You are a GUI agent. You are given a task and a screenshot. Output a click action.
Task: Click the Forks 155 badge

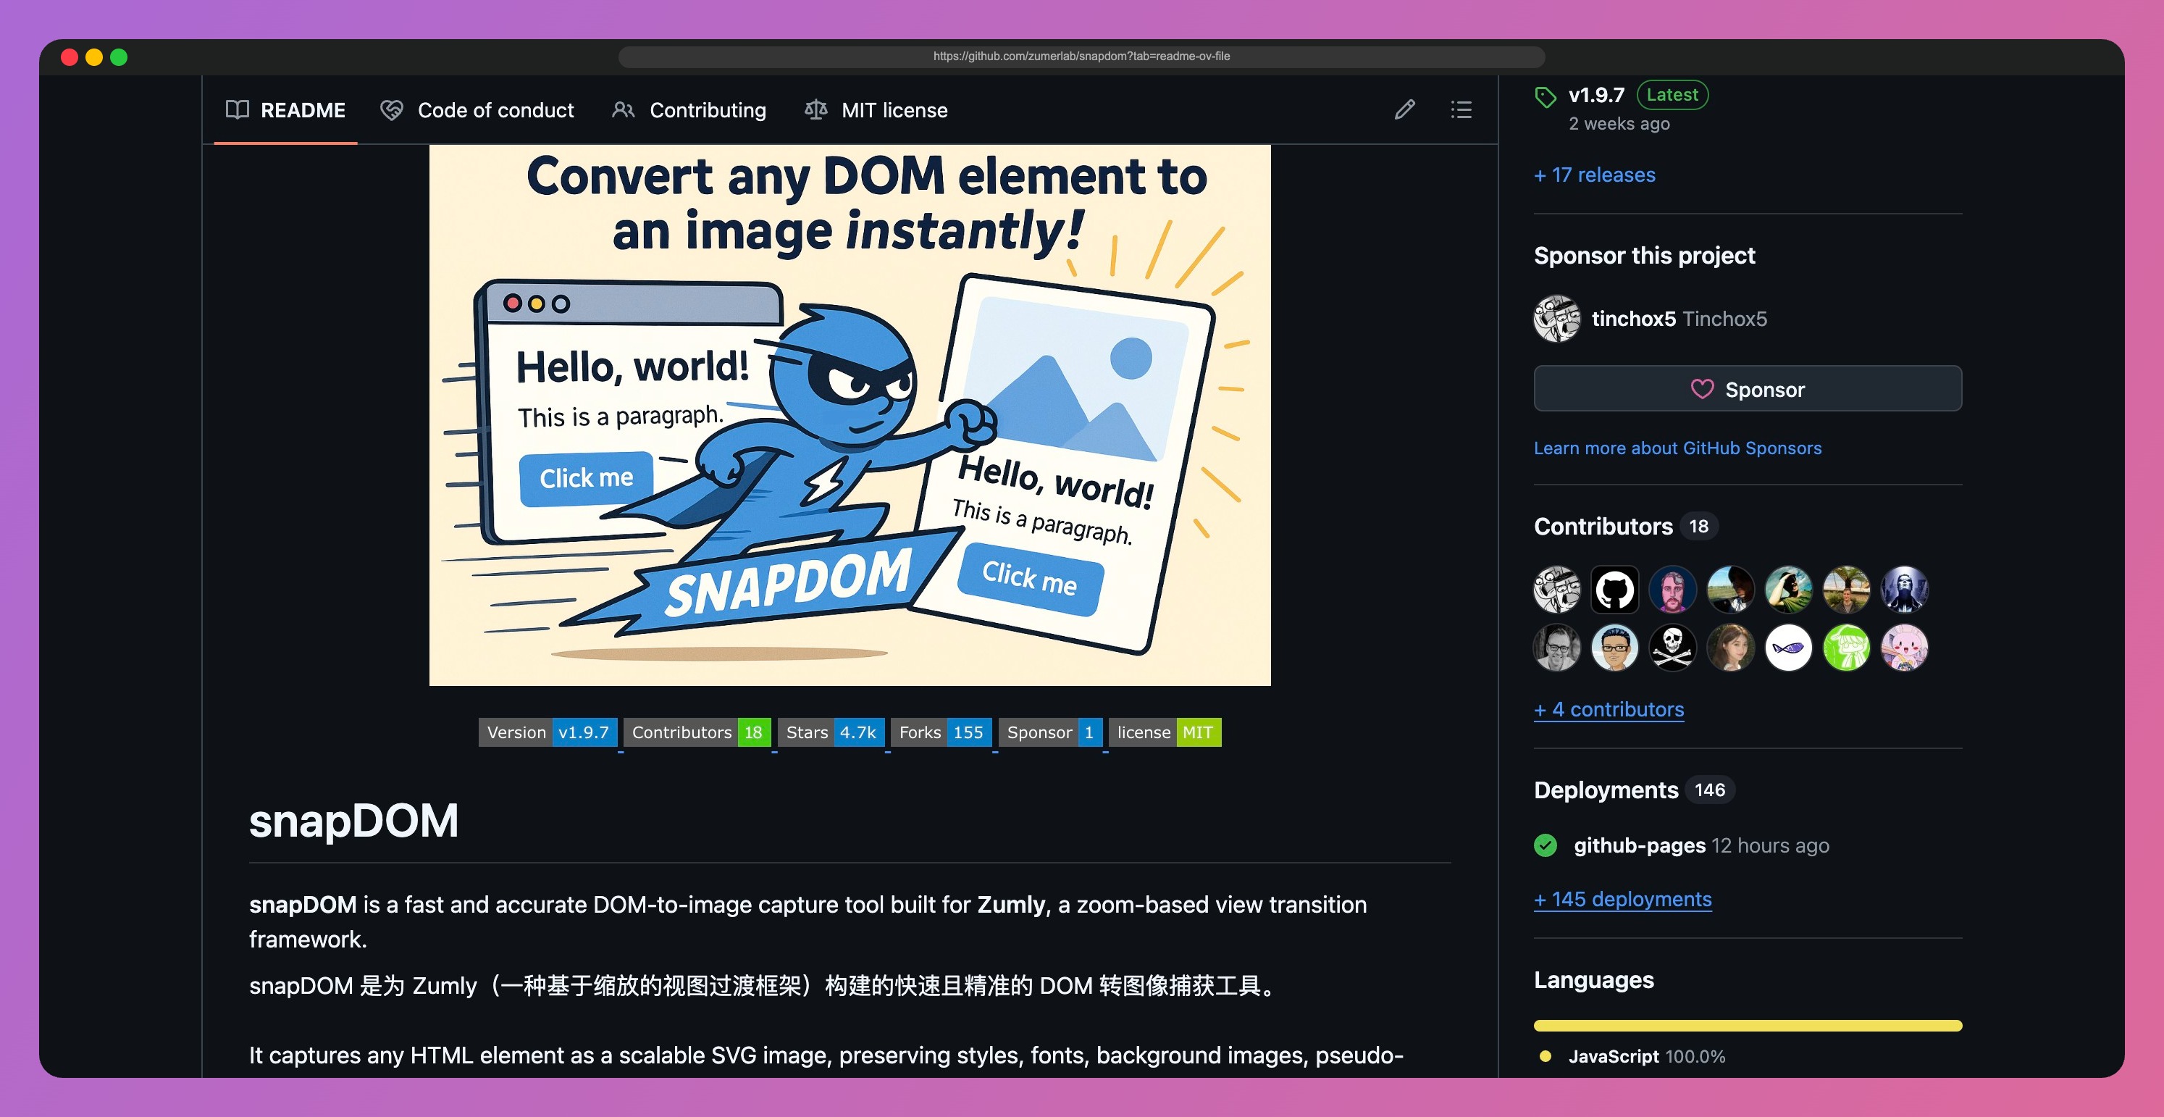[941, 732]
